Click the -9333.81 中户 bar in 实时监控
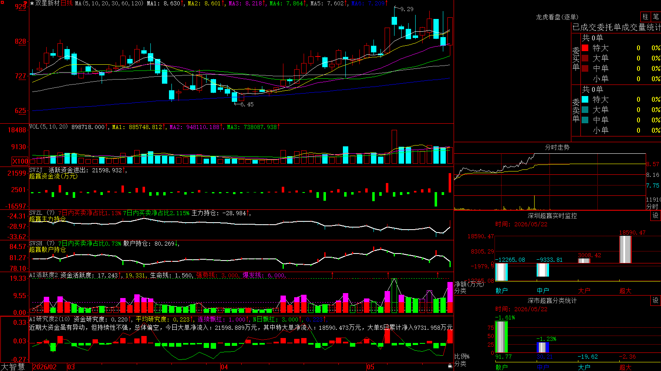 543,270
